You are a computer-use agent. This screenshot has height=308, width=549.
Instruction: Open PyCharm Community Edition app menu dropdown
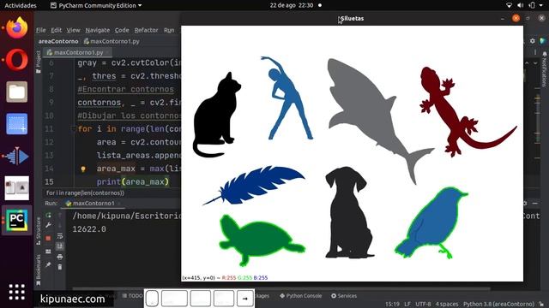(96, 6)
